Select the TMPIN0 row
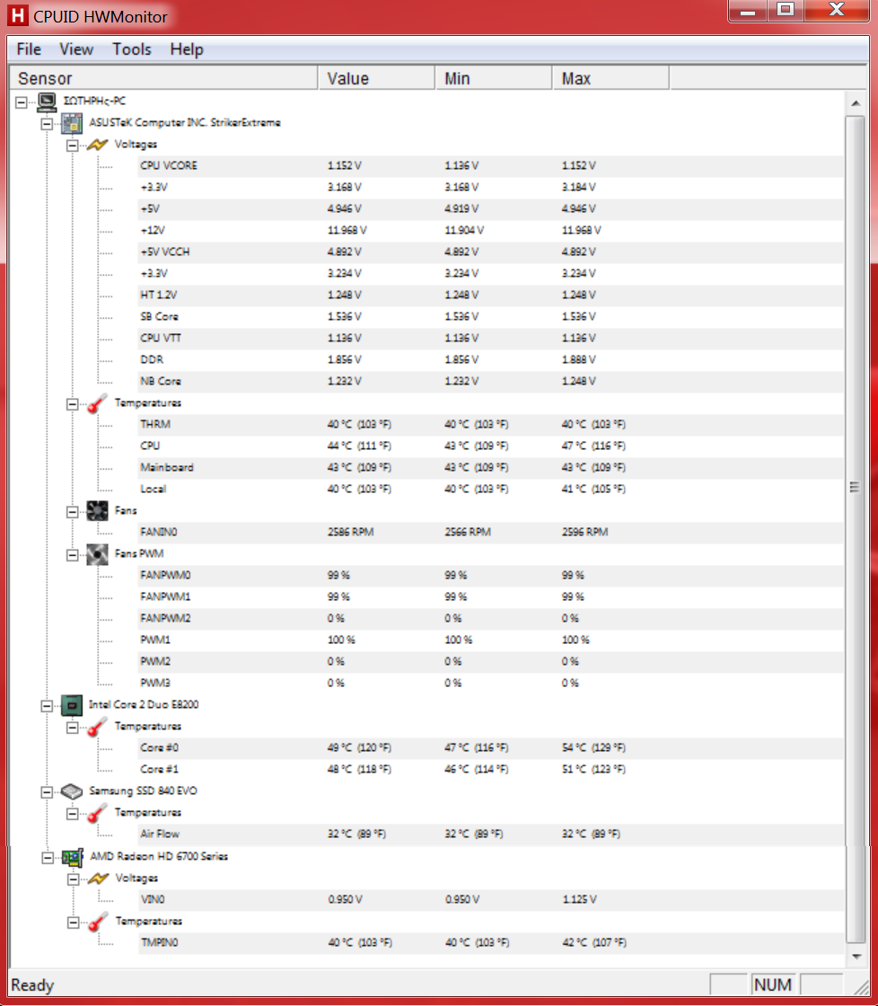The image size is (878, 1006). [x=490, y=943]
